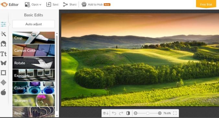Click the Share icon

point(65,5)
